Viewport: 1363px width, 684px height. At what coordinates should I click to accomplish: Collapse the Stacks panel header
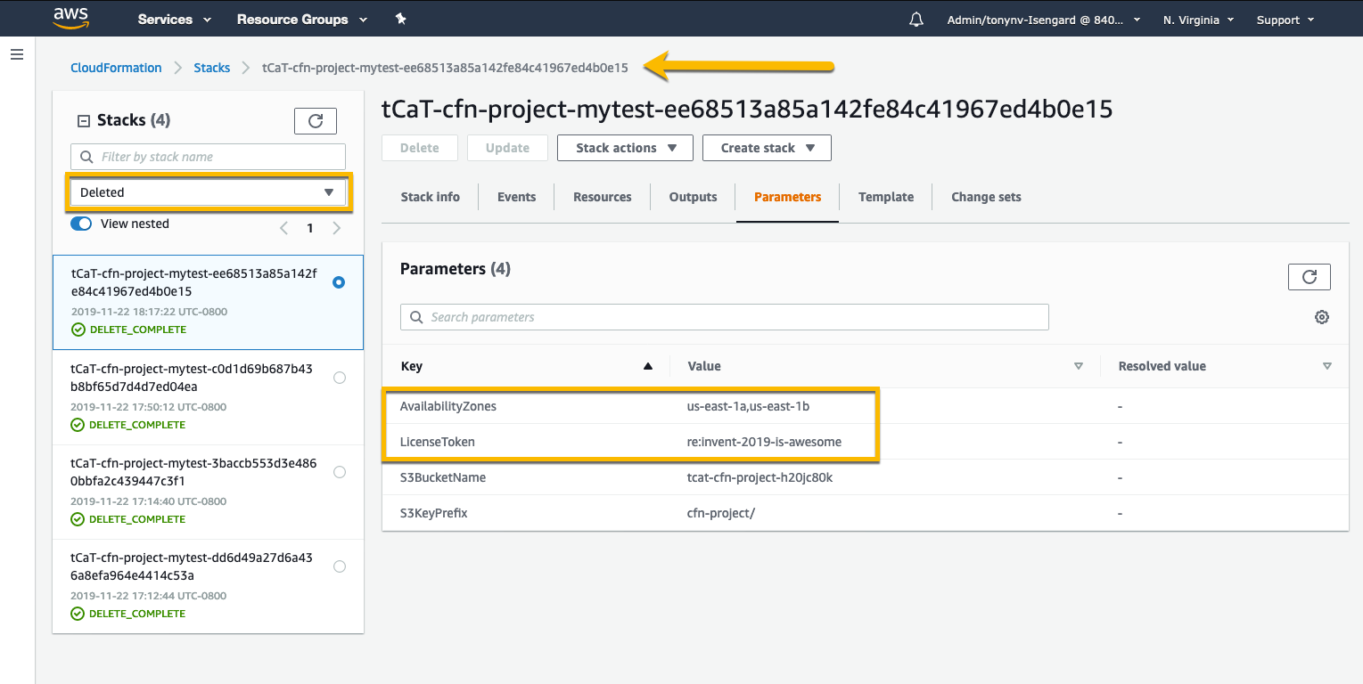pos(84,120)
